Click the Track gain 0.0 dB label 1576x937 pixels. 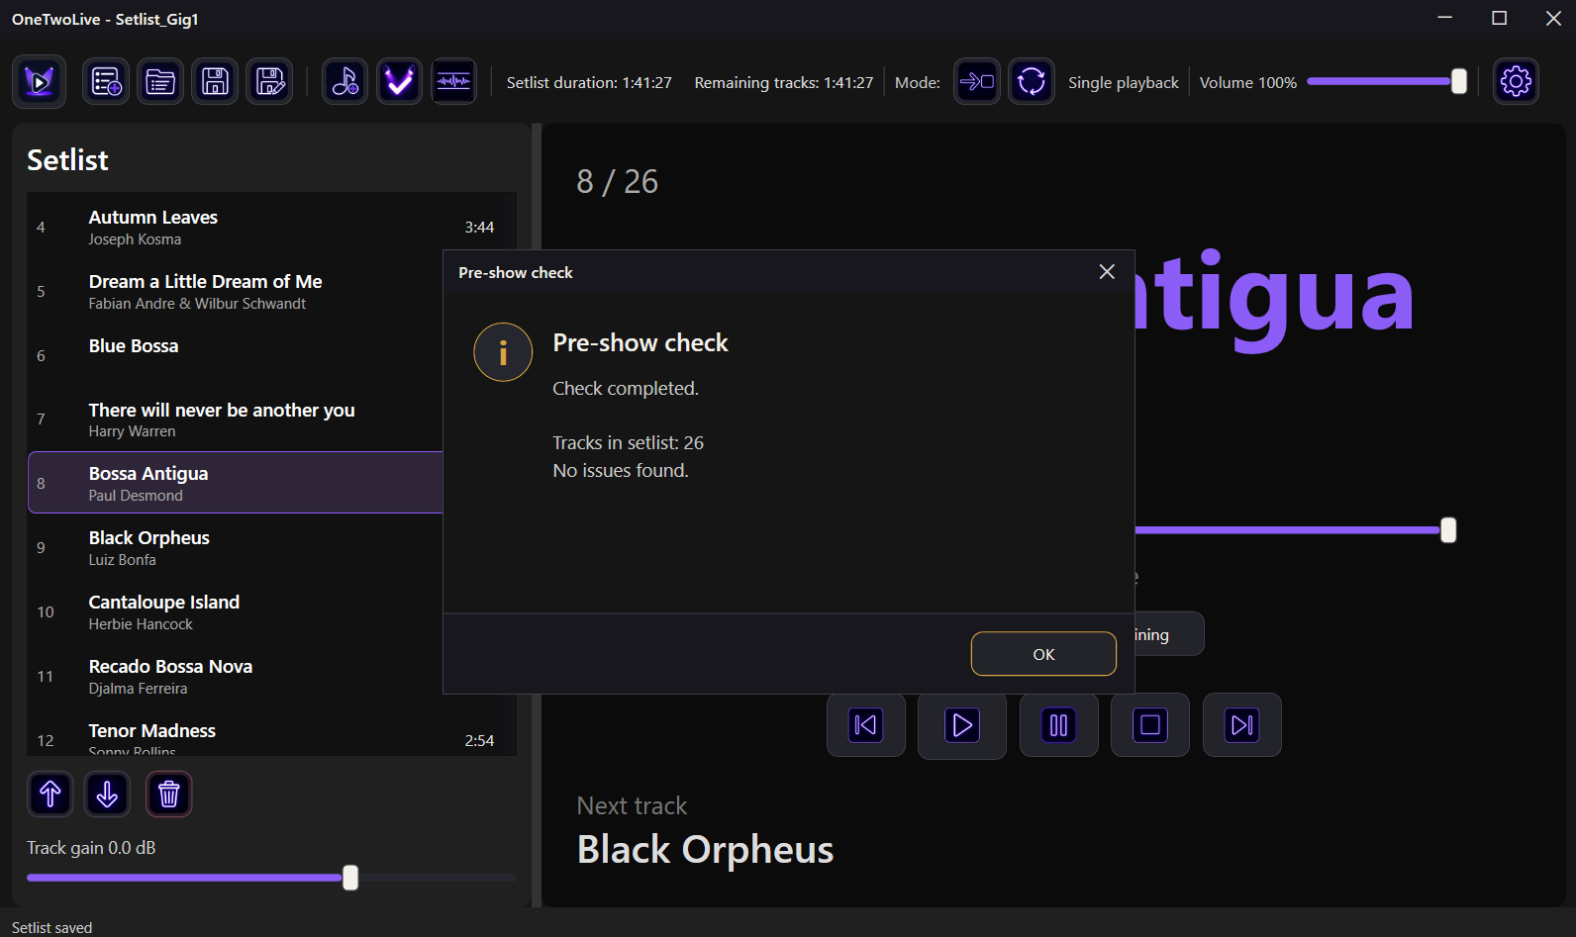point(91,848)
